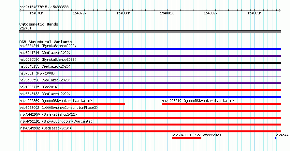Open the nsv6536596 (Sedlazeck2020) variant label
This screenshot has width=290, height=151.
(x=45, y=80)
